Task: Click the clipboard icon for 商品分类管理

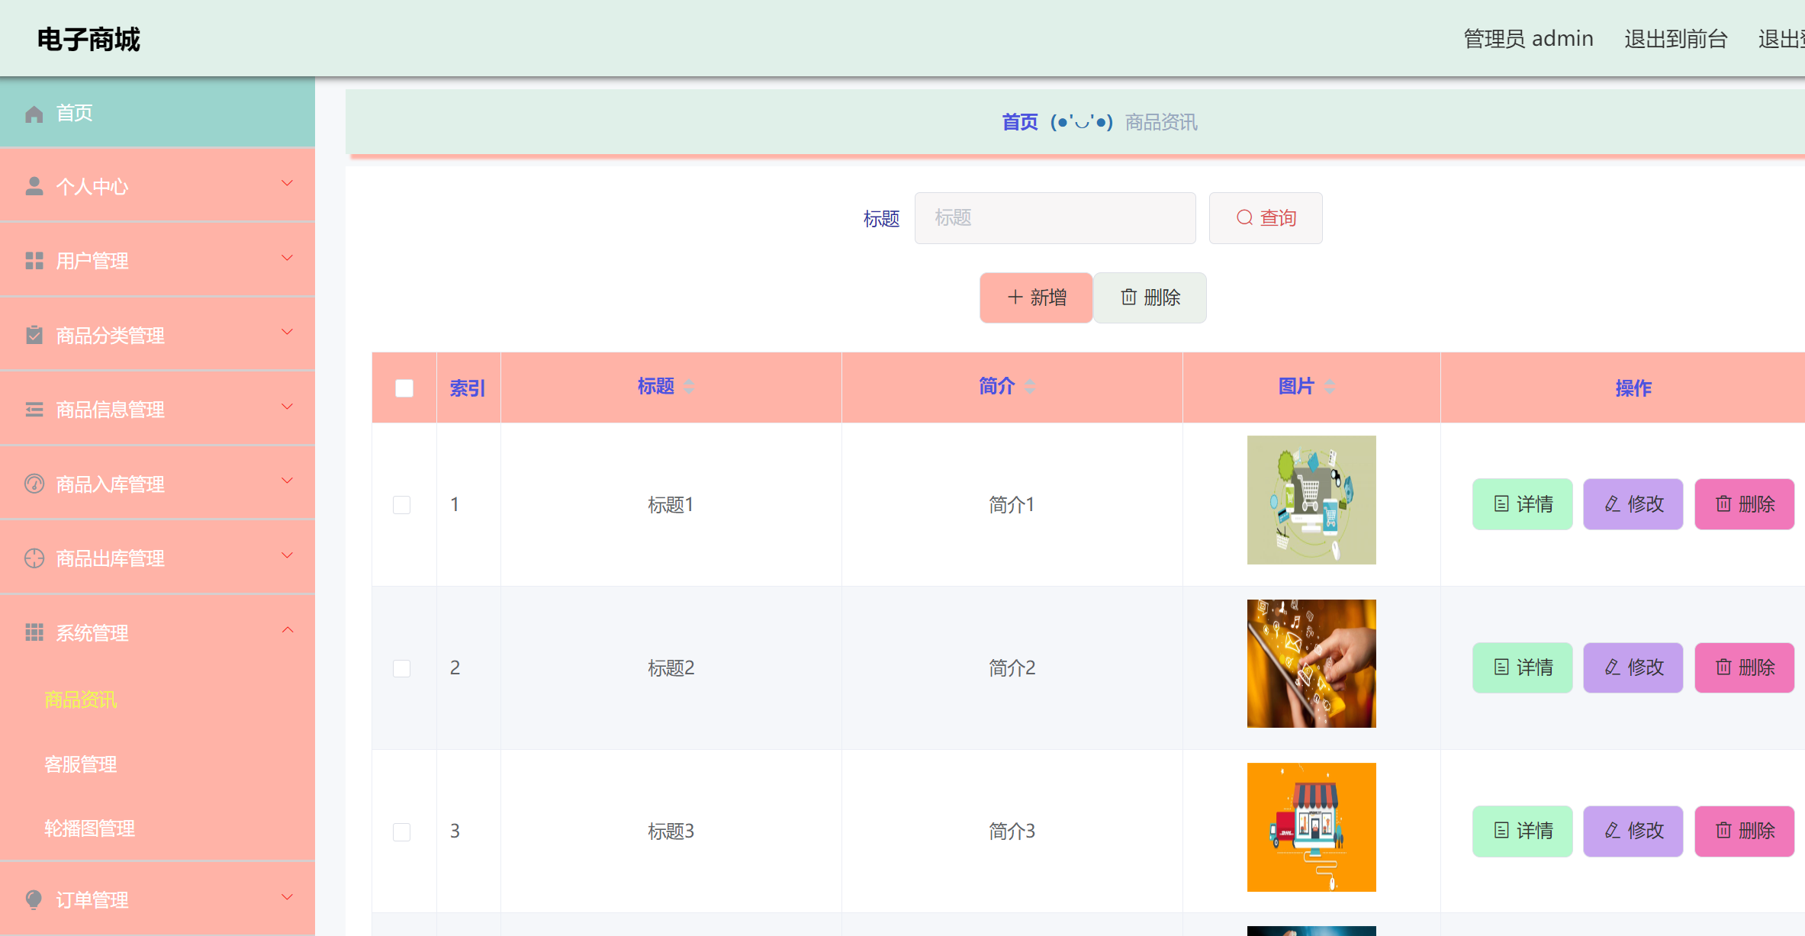Action: point(34,334)
